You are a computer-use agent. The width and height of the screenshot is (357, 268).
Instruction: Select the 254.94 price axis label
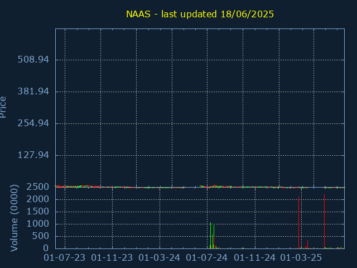[33, 123]
